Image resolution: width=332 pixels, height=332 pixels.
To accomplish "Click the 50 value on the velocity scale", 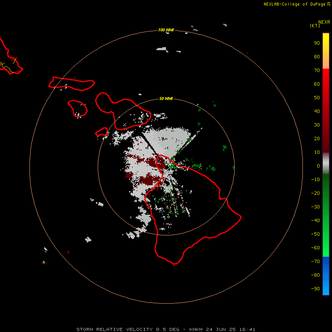I will [x=317, y=98].
